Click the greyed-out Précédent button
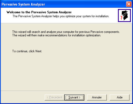Image resolution: width=133 pixels, height=104 pixels. [54, 97]
